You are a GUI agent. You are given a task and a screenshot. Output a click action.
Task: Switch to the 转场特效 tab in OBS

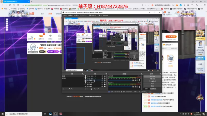point(153,89)
